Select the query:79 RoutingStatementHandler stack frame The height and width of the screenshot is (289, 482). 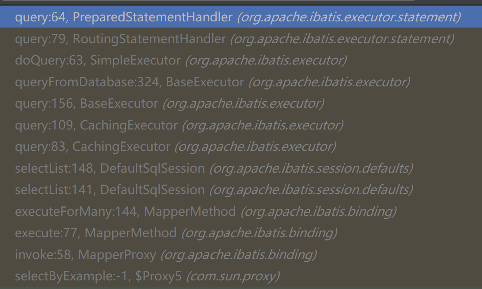(120, 39)
